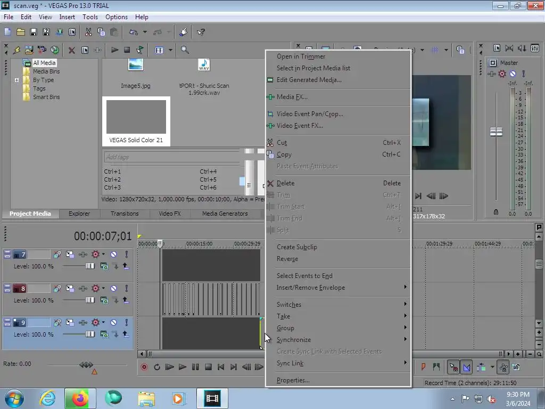The height and width of the screenshot is (409, 545).
Task: Choose Properties in context menu
Action: (x=338, y=380)
